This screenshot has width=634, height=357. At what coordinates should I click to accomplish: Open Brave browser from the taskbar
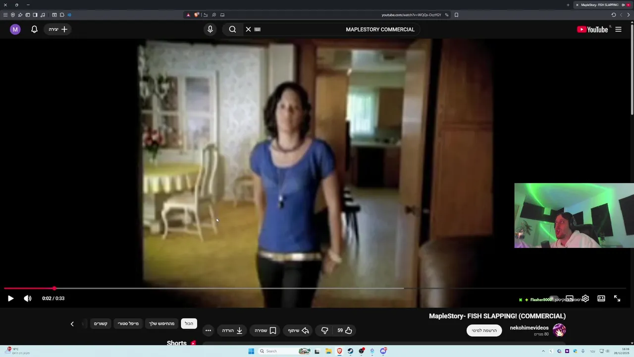(339, 351)
